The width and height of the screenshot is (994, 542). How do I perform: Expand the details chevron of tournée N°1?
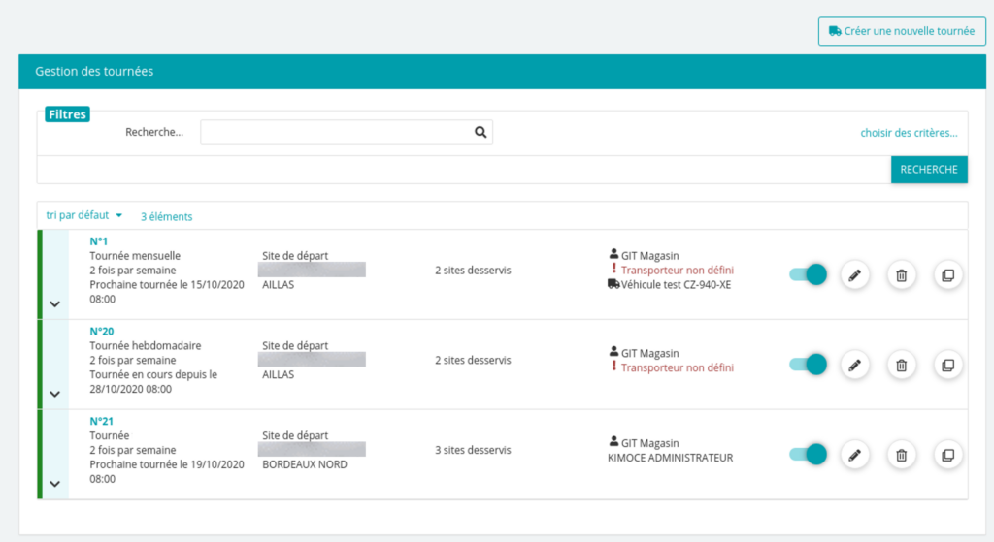coord(54,304)
